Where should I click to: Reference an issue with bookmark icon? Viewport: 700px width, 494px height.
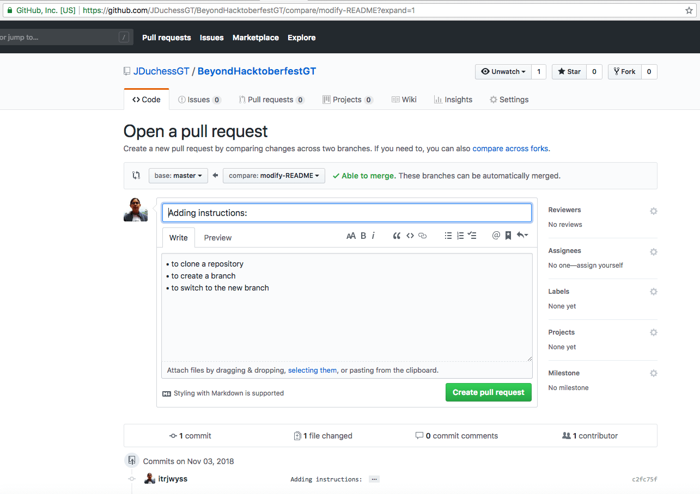point(508,236)
